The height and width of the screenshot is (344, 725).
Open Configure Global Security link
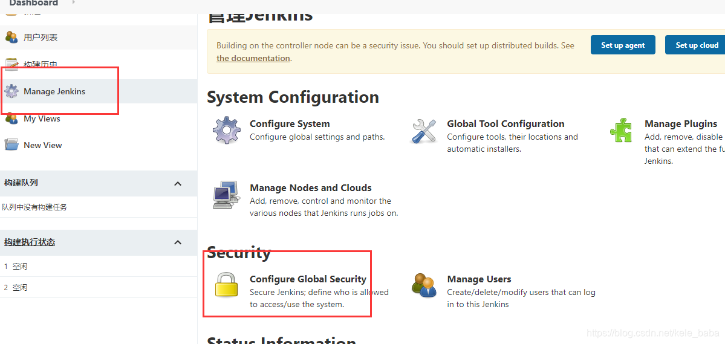[308, 279]
